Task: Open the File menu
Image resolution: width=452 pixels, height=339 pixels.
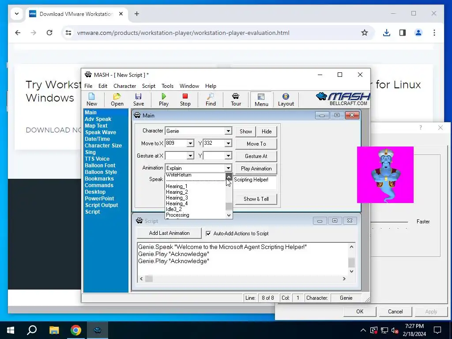Action: (88, 86)
